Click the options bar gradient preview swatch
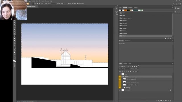Screen dimensions: 182x102 pos(28,4)
